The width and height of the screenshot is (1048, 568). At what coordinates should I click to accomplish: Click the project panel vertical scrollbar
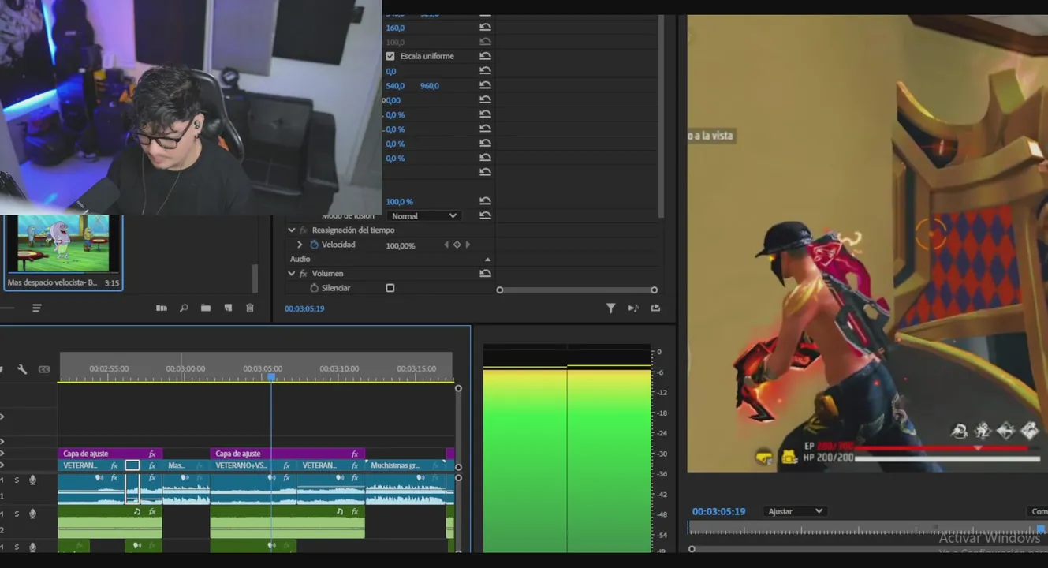pyautogui.click(x=255, y=278)
